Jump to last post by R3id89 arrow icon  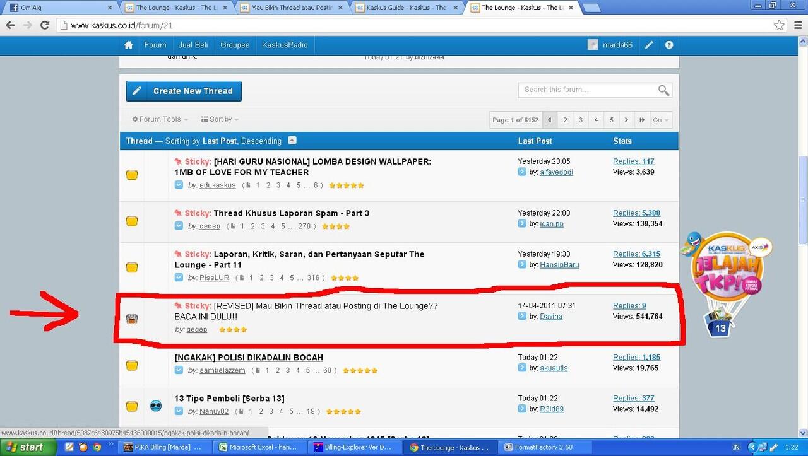click(522, 409)
